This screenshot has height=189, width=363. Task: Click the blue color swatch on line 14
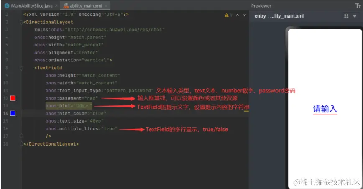13,113
